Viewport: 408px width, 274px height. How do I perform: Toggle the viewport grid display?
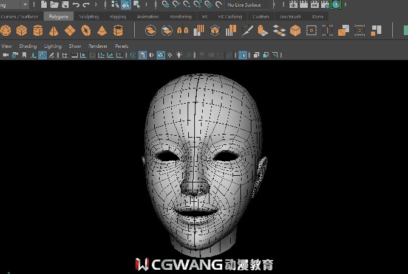(x=65, y=55)
